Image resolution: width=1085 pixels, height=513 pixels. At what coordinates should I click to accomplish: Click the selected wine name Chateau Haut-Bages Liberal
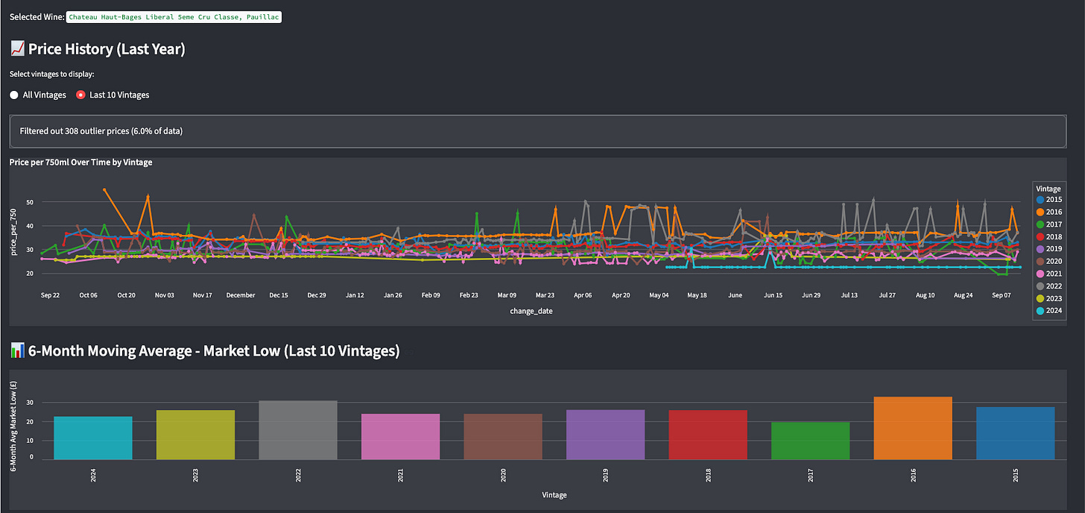(x=174, y=16)
